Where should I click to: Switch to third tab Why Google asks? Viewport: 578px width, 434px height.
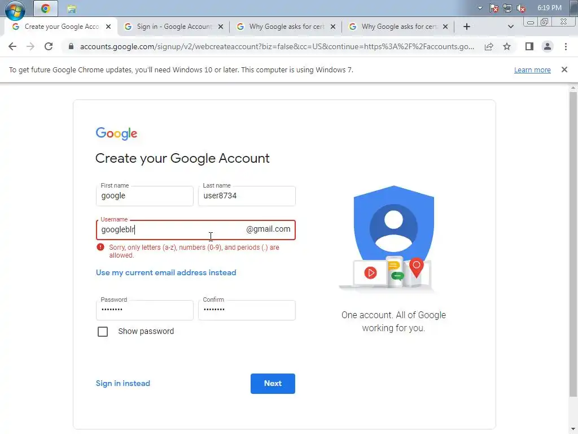[286, 27]
